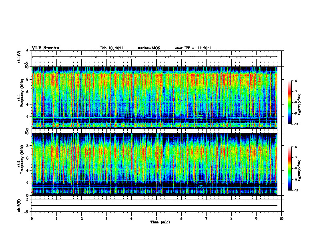
Task: Click the -5 tick on ch.1(V) axis
Action: tap(27, 63)
